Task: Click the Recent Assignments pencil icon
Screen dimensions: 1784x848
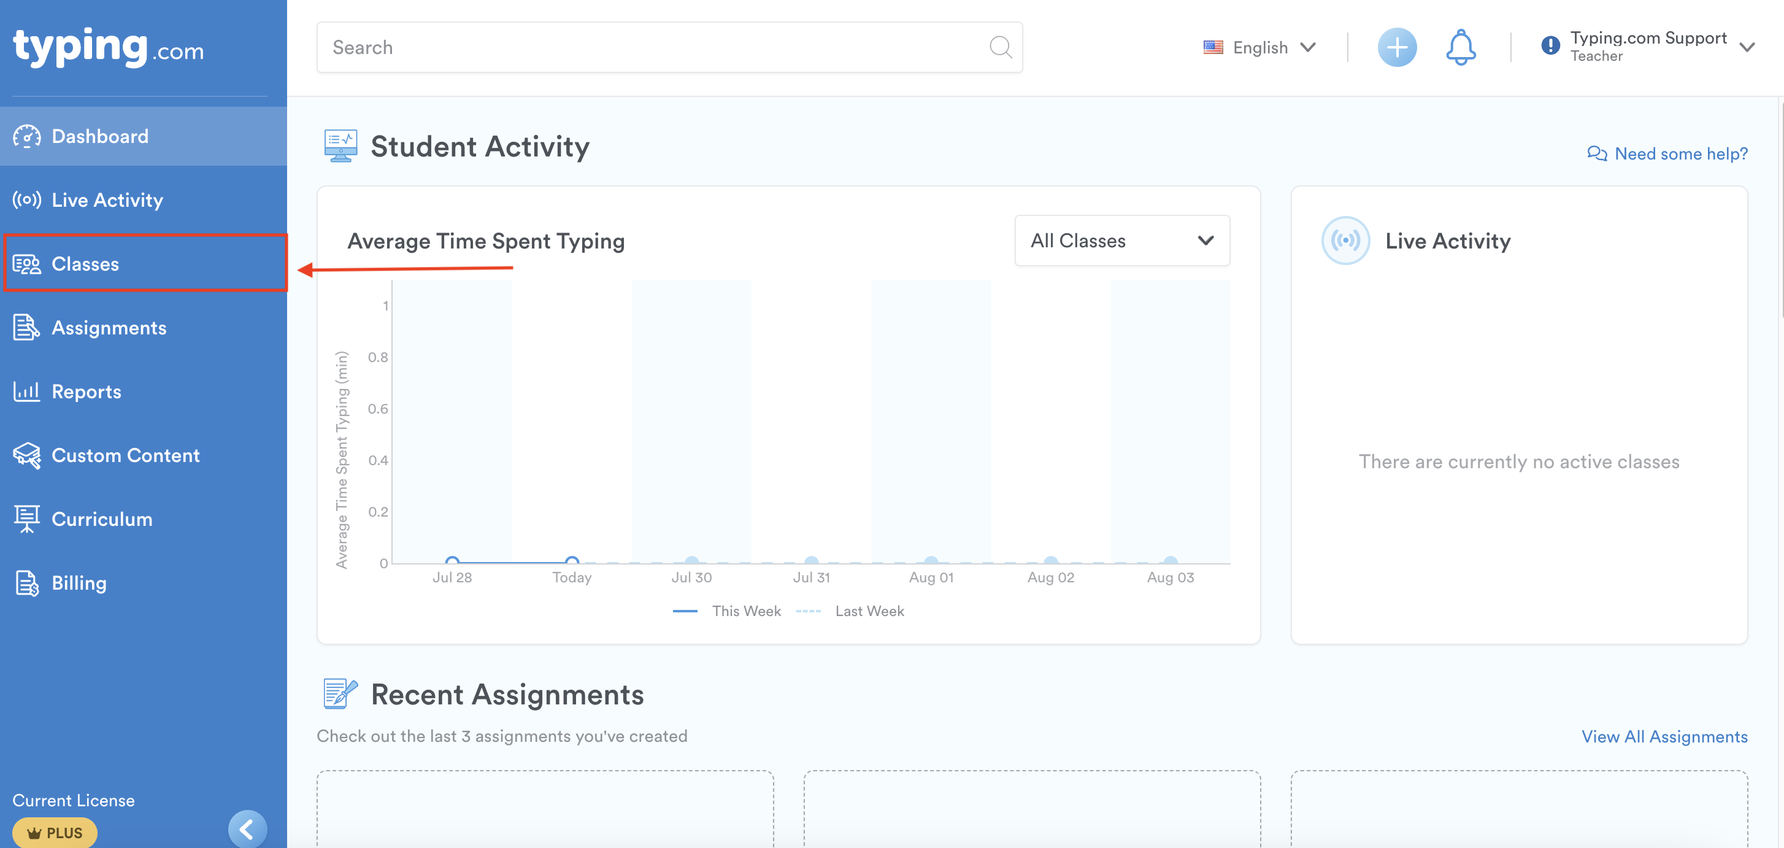Action: click(x=340, y=693)
